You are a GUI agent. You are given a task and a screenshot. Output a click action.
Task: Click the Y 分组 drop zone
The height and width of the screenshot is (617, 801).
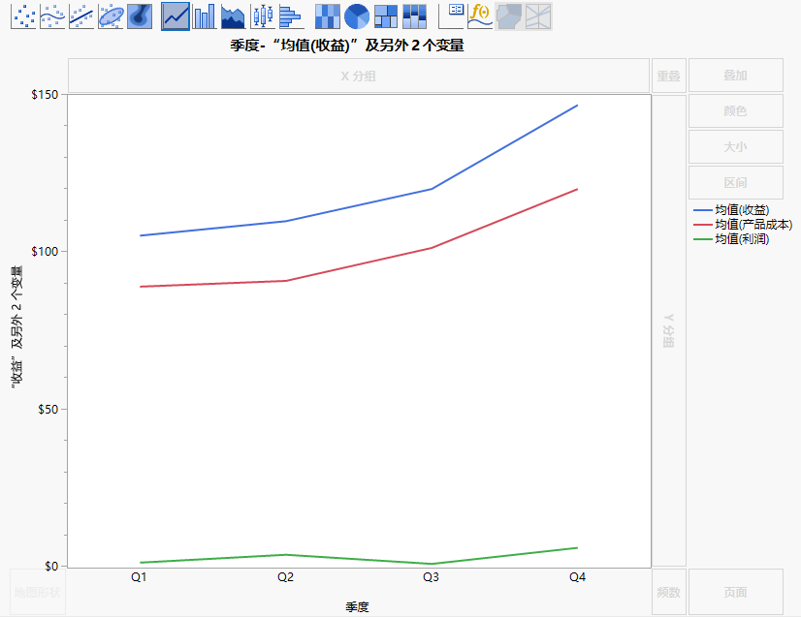click(x=669, y=330)
